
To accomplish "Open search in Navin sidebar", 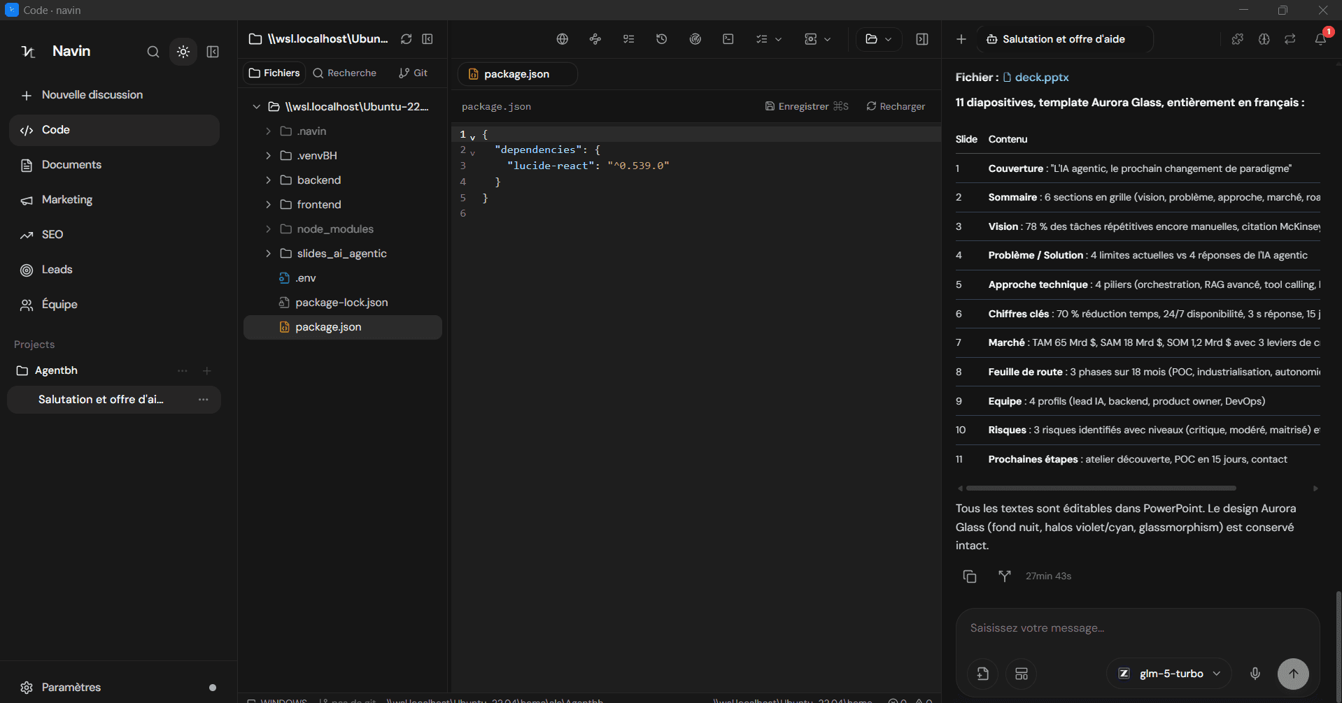I will (153, 52).
